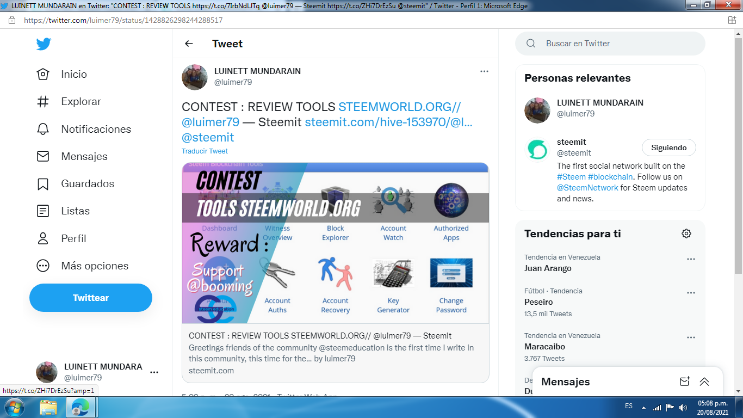The width and height of the screenshot is (743, 418).
Task: Open the Windows Start button
Action: click(x=14, y=407)
